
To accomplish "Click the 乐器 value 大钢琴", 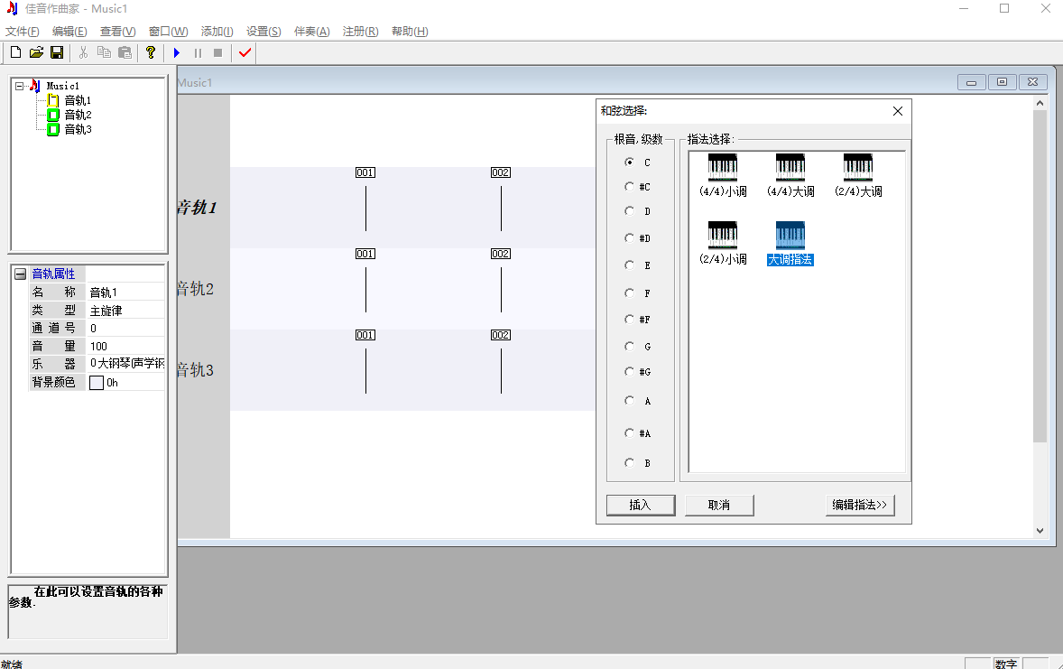I will coord(126,364).
